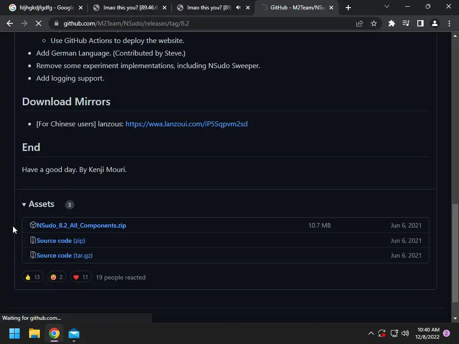Close the first 'lmao this you?' tab
459x344 pixels.
164,8
